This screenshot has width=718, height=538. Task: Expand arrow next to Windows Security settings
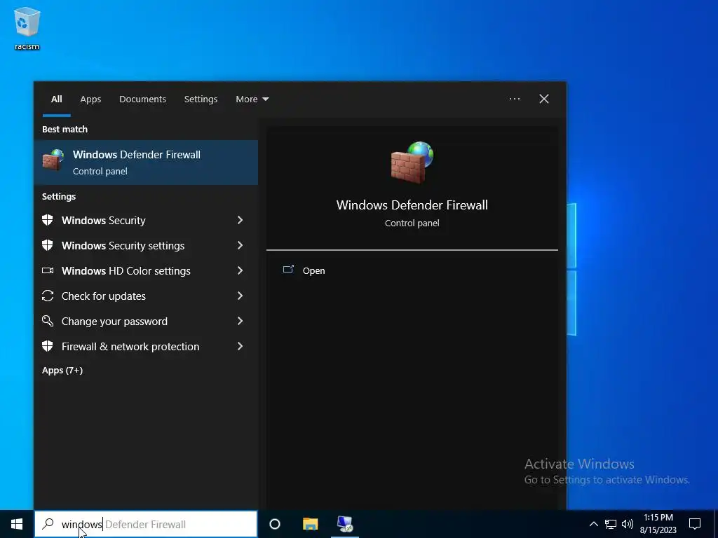point(240,245)
